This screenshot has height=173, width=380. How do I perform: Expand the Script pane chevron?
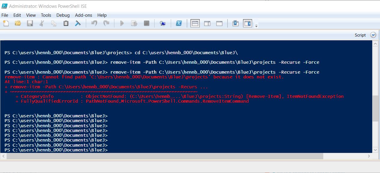pyautogui.click(x=373, y=35)
